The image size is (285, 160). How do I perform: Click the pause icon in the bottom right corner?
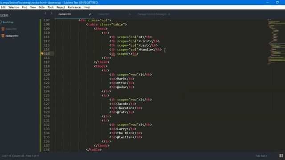click(x=281, y=156)
